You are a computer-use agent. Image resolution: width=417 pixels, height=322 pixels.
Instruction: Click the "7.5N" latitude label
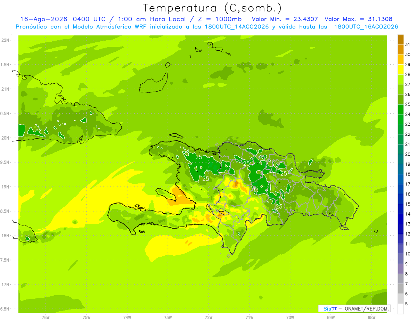pos(5,260)
